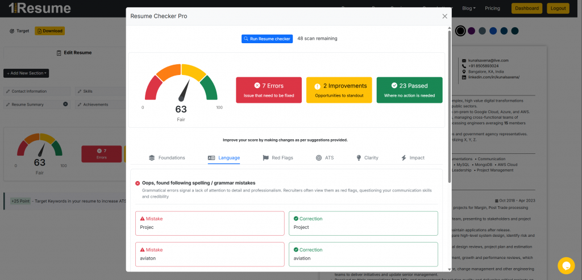Screen dimensions: 582x280
Task: Open the Blog dropdown menu
Action: point(469,9)
